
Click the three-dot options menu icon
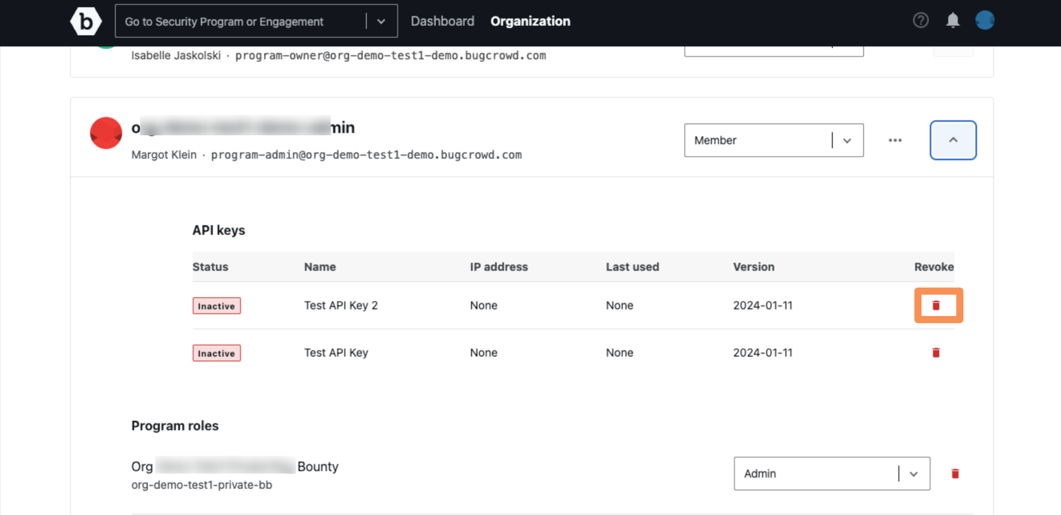pos(894,140)
